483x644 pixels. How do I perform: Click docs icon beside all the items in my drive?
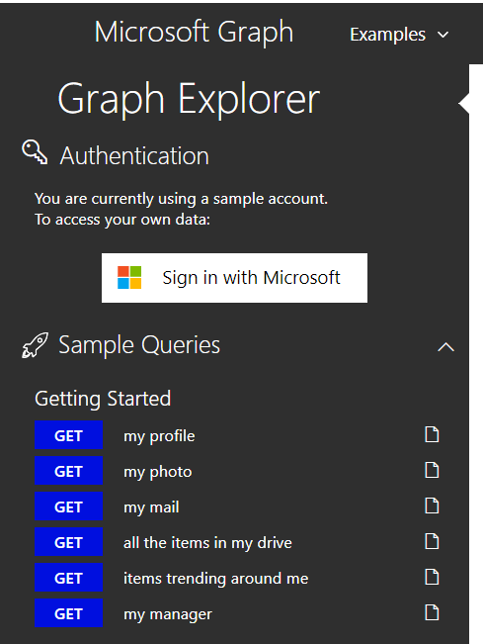432,542
